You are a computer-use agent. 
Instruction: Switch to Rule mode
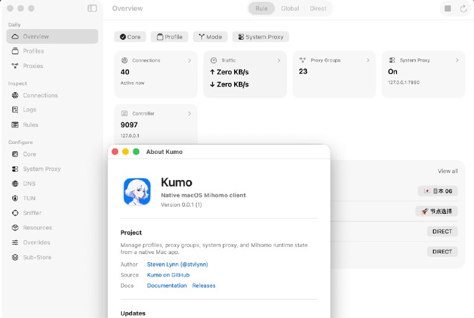click(x=261, y=8)
